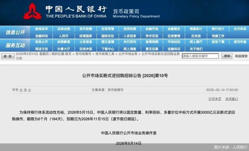The width and height of the screenshot is (249, 151).
Task: Click the 关闭窗口 link
Action: (232, 99)
